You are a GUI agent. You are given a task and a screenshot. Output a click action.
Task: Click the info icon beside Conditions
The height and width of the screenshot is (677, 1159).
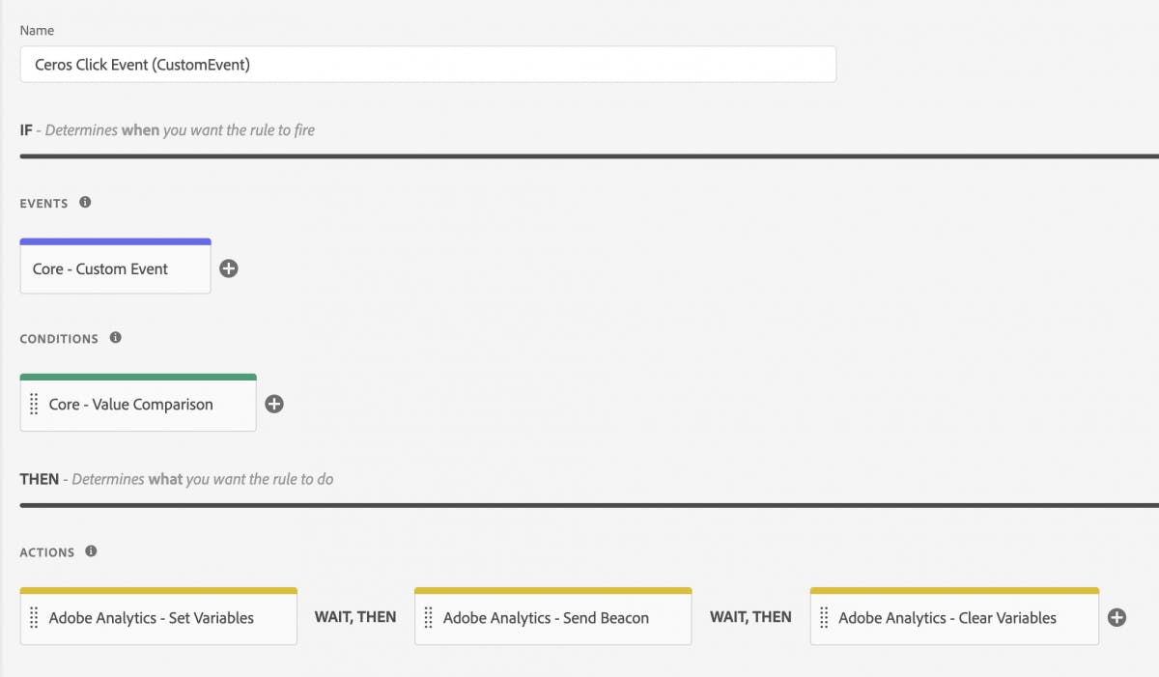coord(116,338)
